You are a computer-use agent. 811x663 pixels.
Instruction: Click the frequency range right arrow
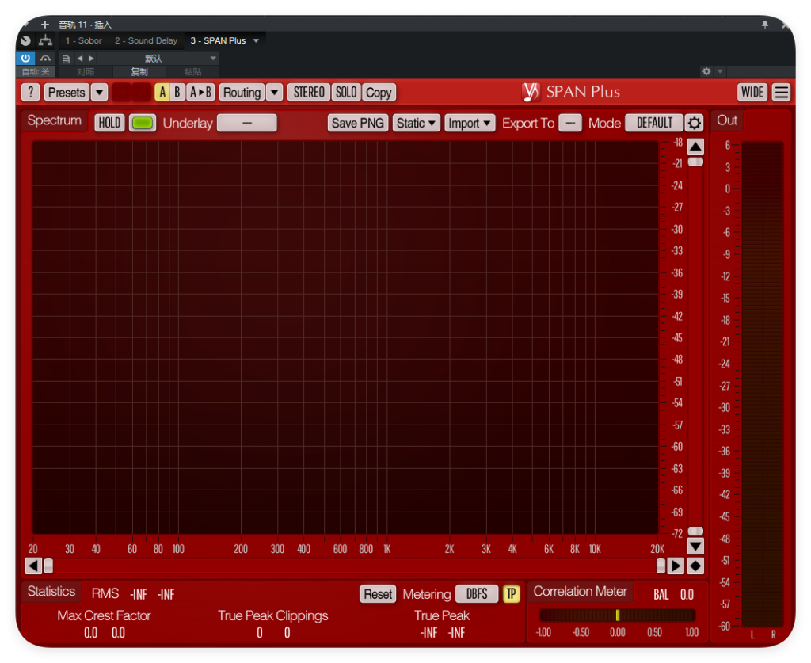676,566
